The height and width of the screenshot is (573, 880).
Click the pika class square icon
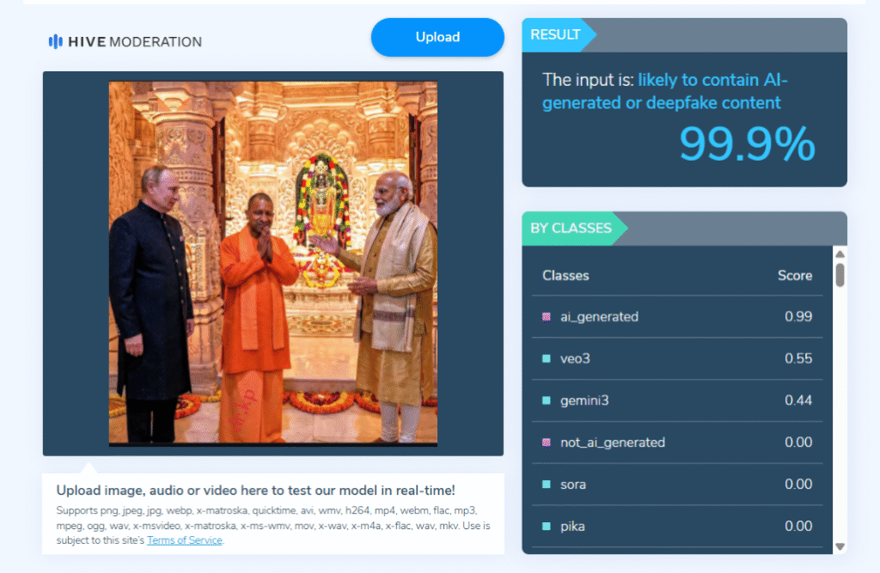tap(547, 526)
